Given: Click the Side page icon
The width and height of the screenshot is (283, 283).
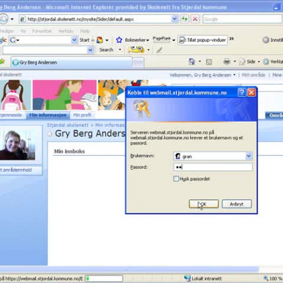Looking at the screenshot, I should click(x=242, y=62).
